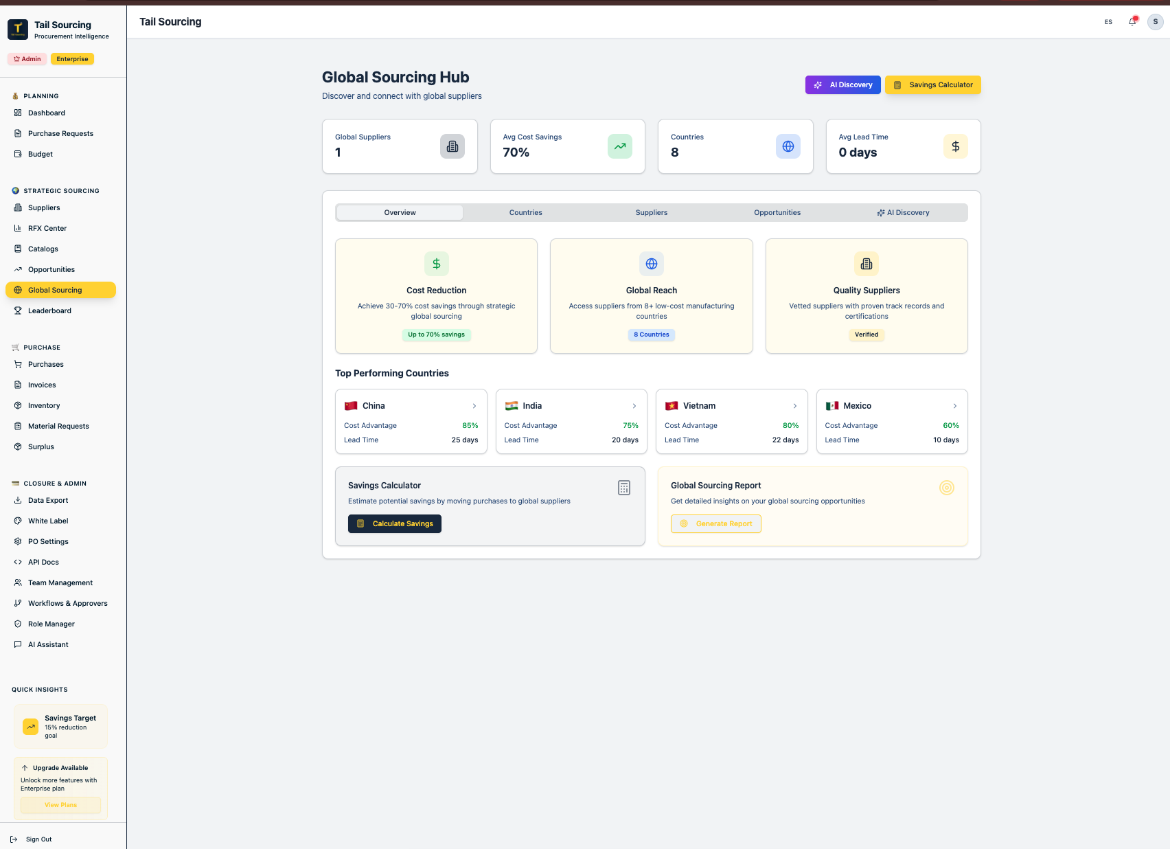Screen dimensions: 1170x849
Task: Open the notifications bell icon
Action: pyautogui.click(x=1132, y=22)
